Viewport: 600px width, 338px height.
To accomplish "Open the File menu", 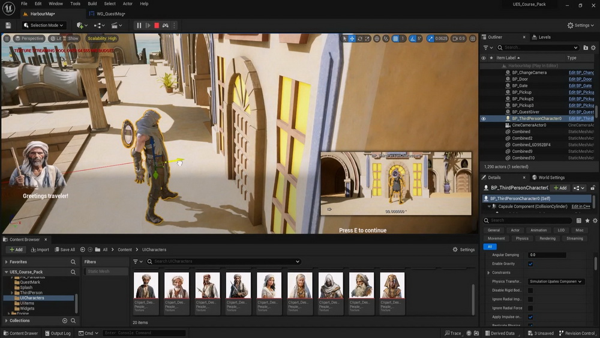I will 24,4.
